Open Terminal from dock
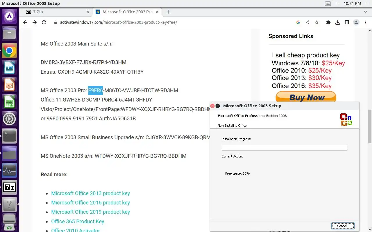372x232 pixels. pyautogui.click(x=9, y=136)
